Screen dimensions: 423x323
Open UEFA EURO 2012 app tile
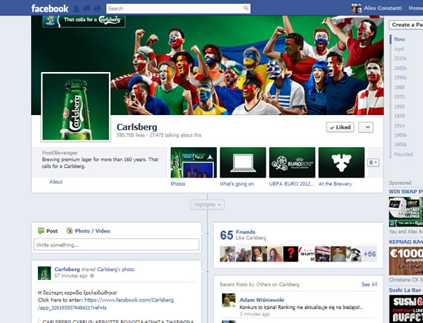pyautogui.click(x=292, y=163)
